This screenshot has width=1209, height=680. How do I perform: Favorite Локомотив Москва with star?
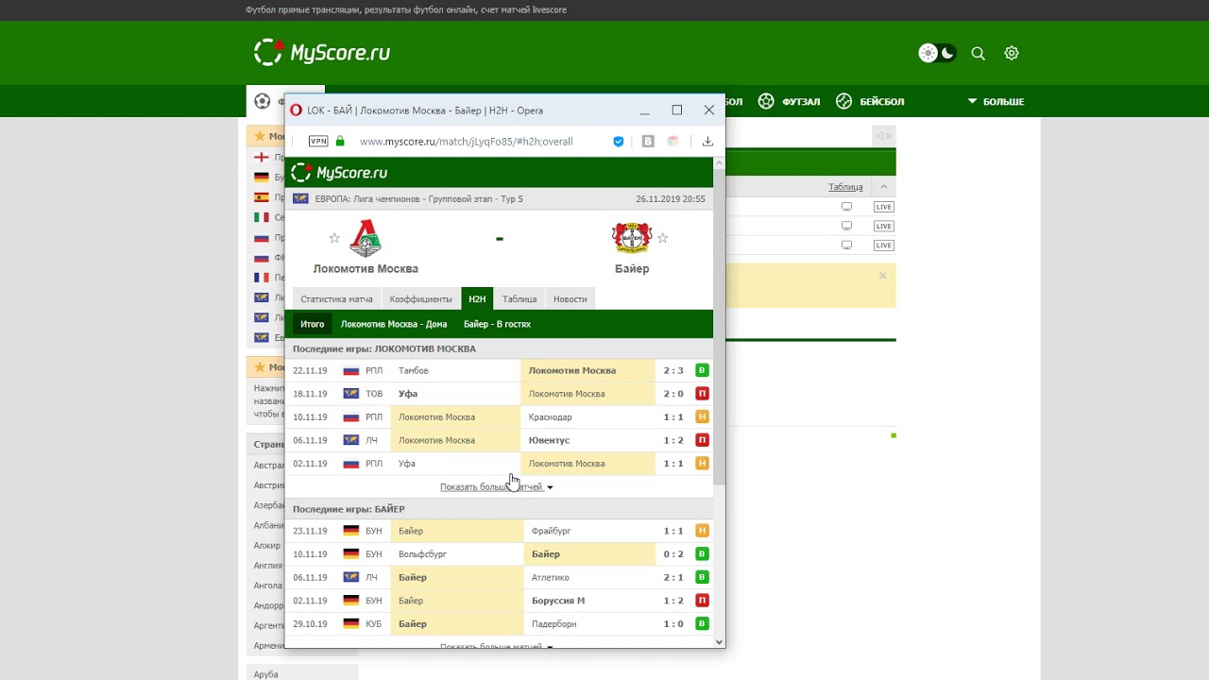coord(333,238)
